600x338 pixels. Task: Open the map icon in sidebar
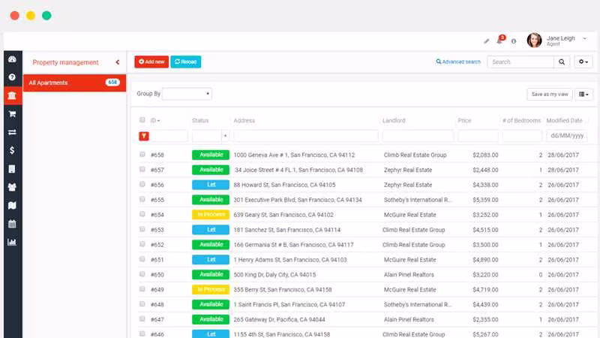(12, 206)
